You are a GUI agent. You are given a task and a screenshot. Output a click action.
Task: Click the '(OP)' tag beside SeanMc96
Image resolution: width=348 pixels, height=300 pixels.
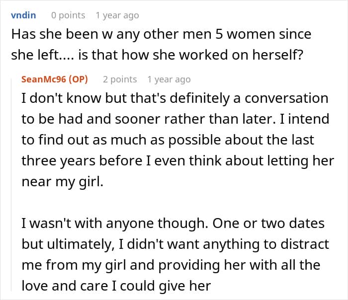pos(79,79)
